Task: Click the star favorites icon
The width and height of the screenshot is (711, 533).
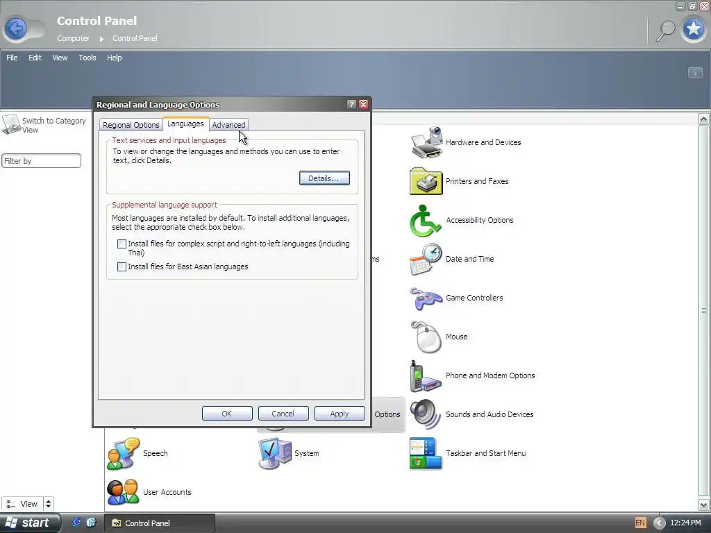Action: point(694,29)
